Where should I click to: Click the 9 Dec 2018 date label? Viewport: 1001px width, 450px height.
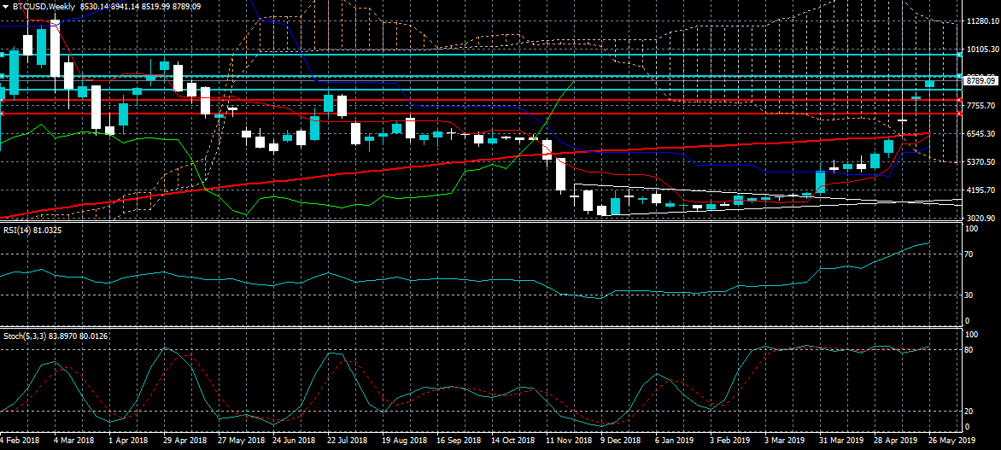[x=620, y=441]
